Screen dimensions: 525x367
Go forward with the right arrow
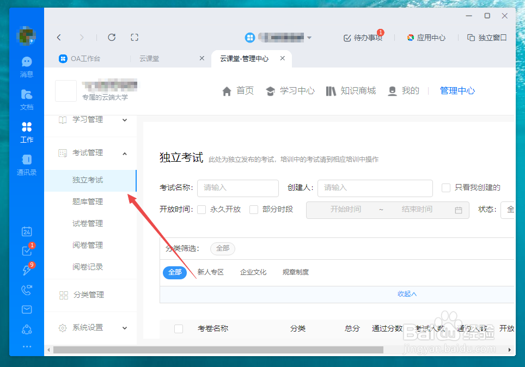[82, 38]
